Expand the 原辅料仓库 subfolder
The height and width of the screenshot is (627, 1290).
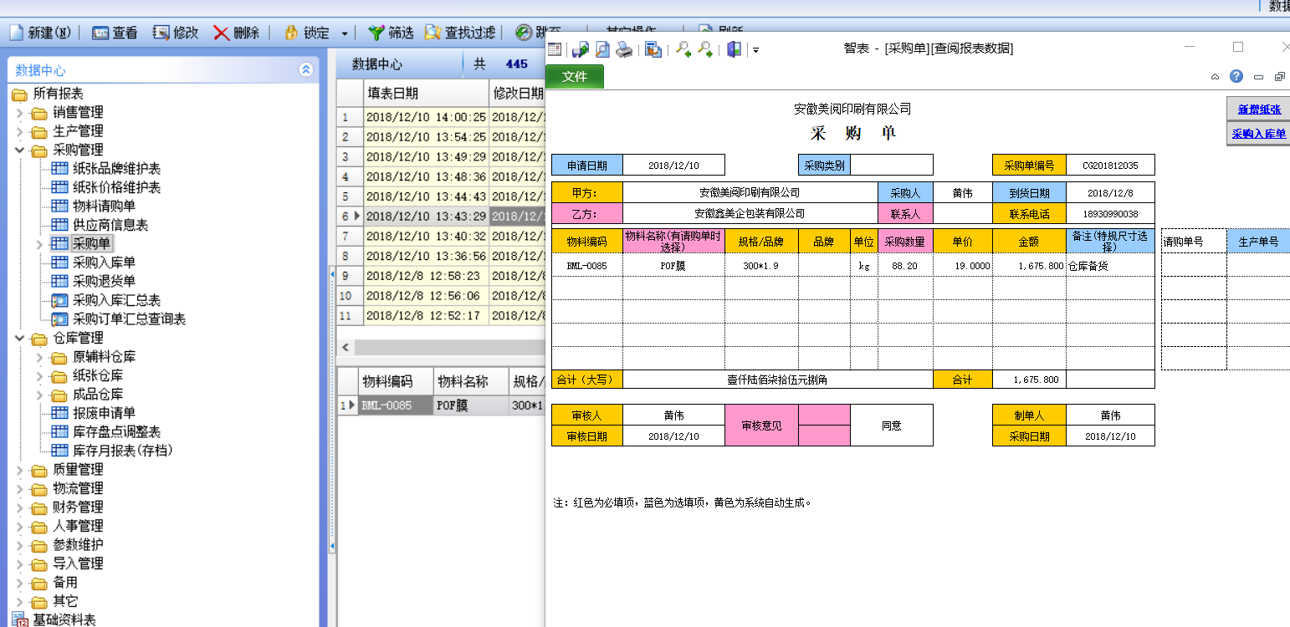pos(39,357)
